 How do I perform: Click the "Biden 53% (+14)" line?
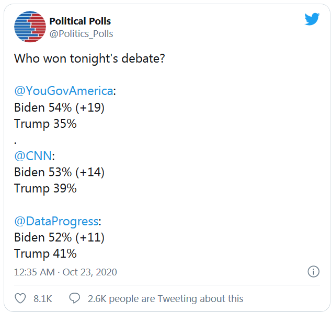(x=59, y=172)
